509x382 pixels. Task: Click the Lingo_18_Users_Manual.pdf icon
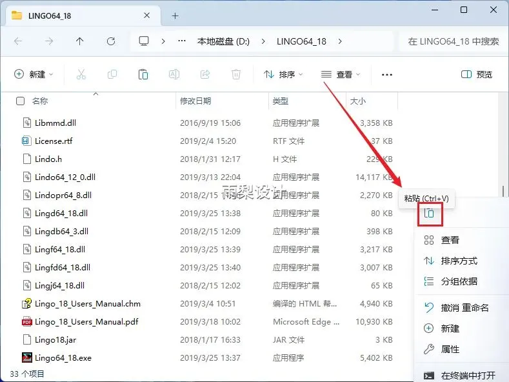[x=26, y=321]
